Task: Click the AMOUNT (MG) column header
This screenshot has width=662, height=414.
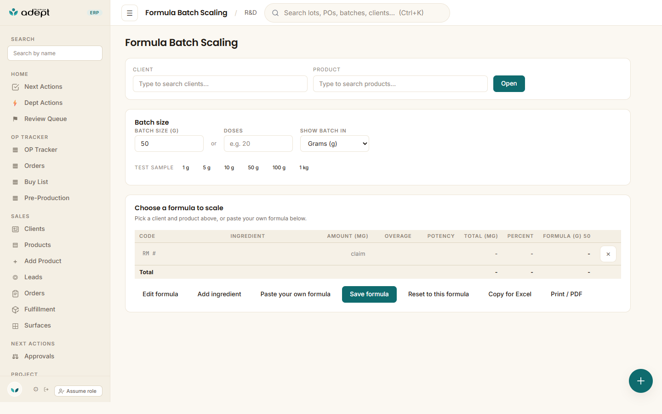Action: [x=348, y=236]
